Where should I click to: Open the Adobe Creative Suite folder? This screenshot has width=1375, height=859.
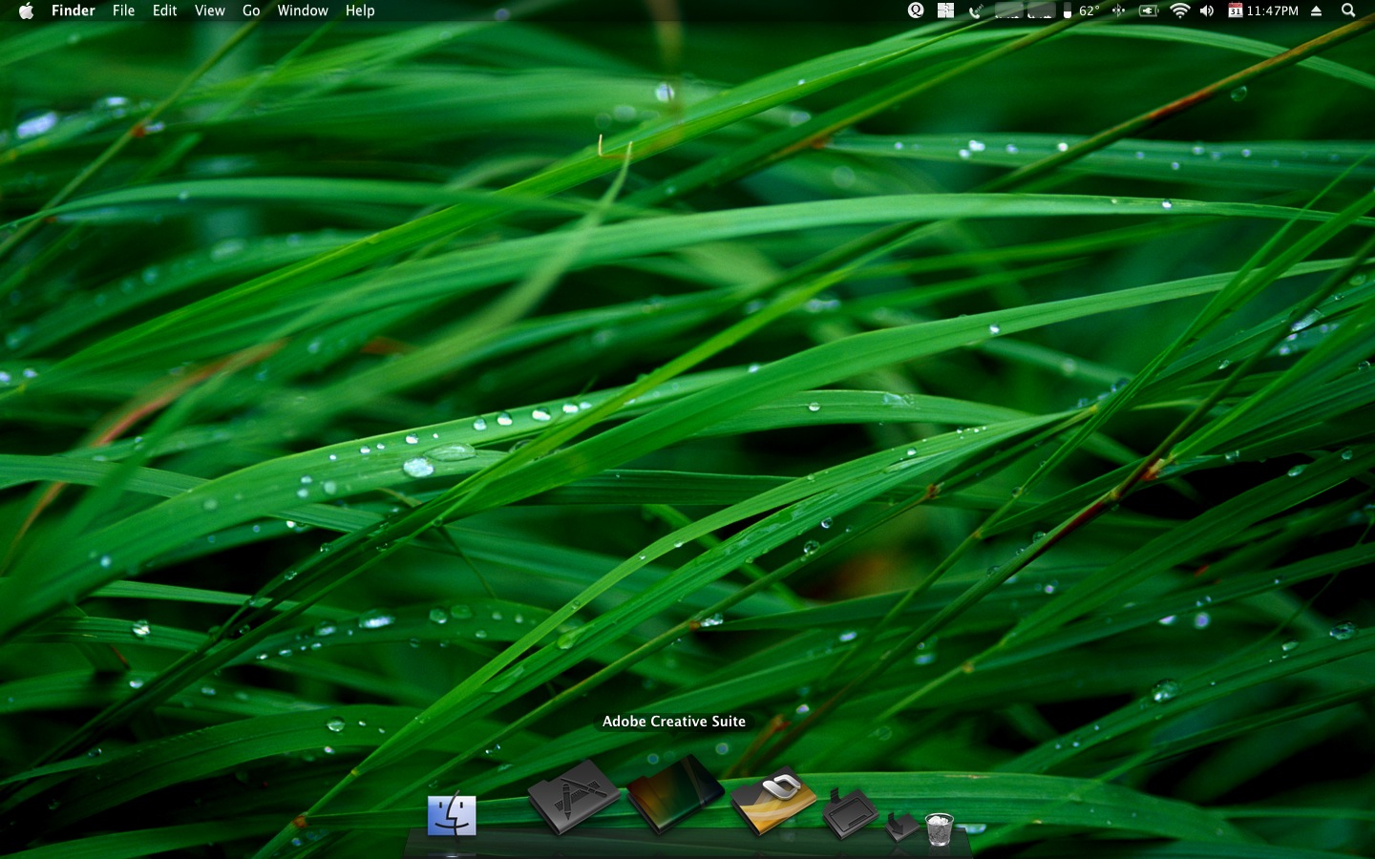click(674, 794)
